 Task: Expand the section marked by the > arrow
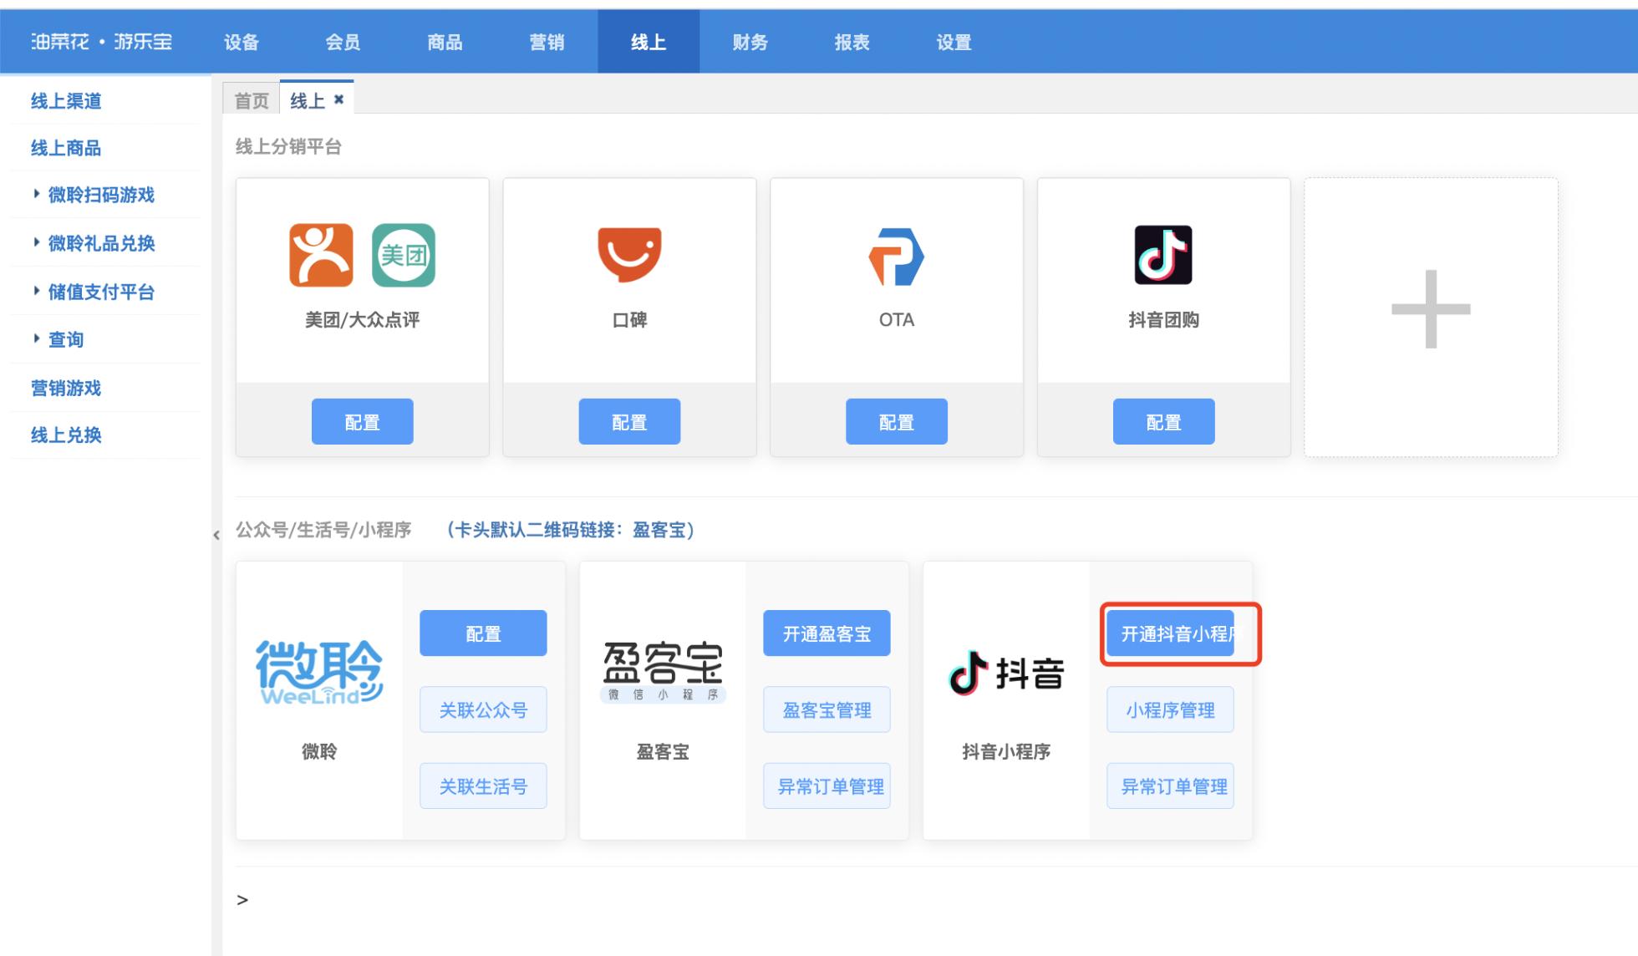(x=242, y=900)
